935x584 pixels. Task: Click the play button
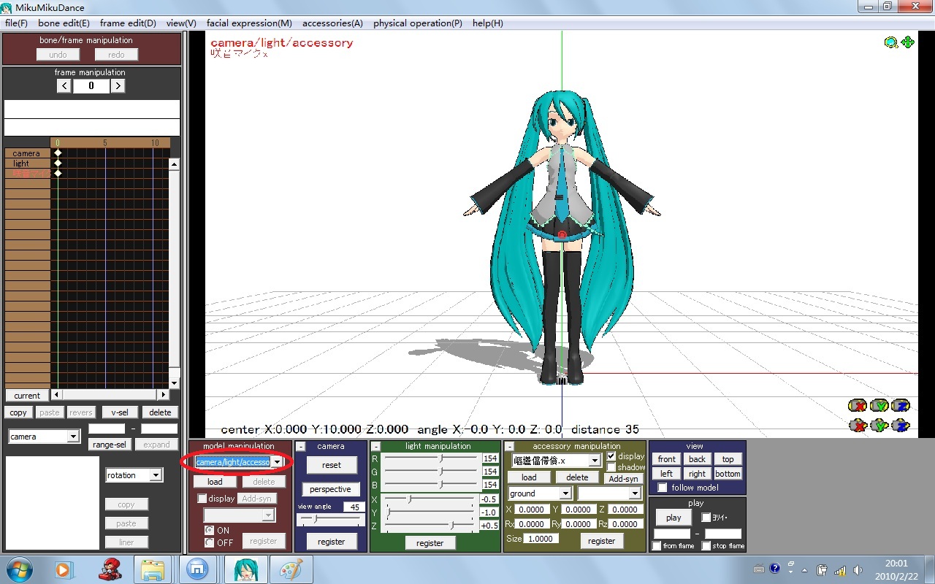click(x=673, y=518)
